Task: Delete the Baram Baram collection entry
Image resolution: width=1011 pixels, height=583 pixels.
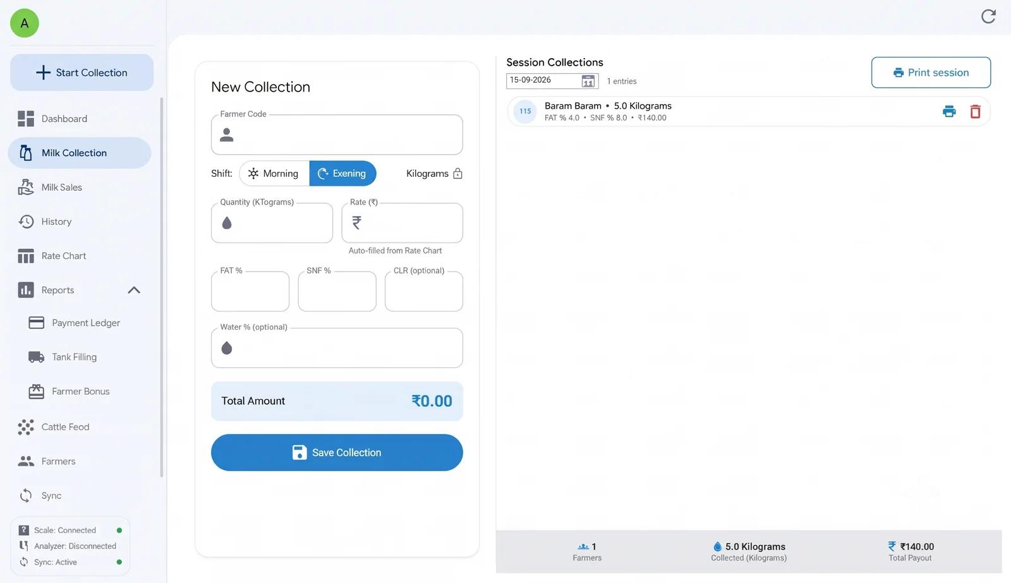Action: 975,112
